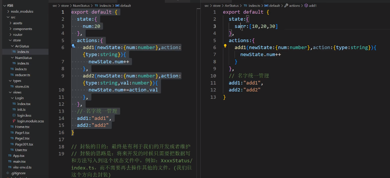Expand the router folder
The image size is (390, 178).
coord(11,34)
